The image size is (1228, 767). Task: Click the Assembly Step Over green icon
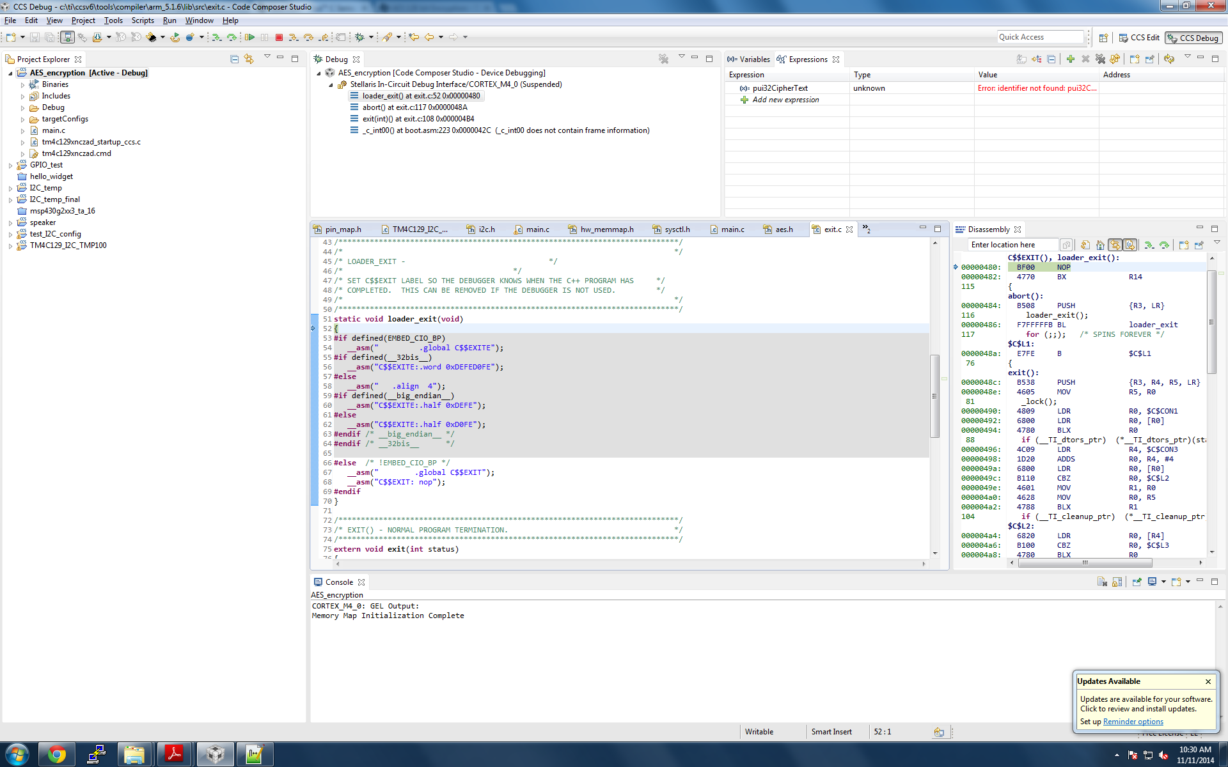(x=232, y=38)
